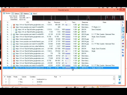The image size is (127, 95).
Task: Click globe icon of https://www.youtube.com/ row
Action: [14, 39]
